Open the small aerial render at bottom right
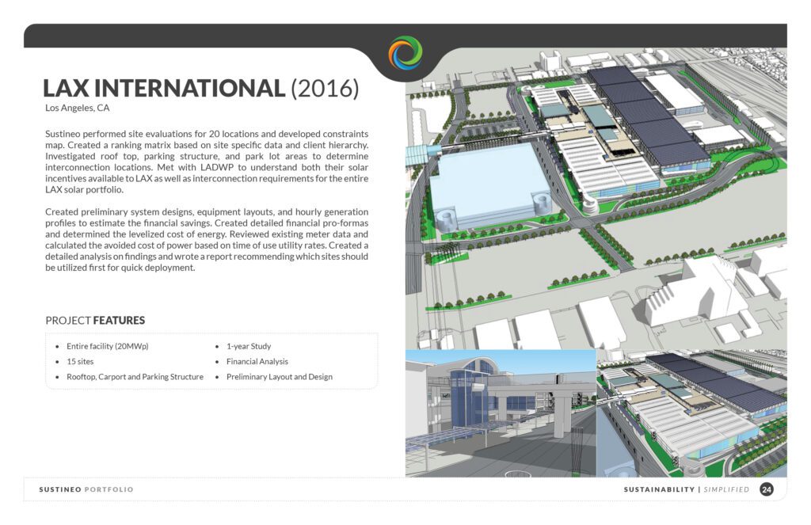This screenshot has height=525, width=811. (x=691, y=413)
